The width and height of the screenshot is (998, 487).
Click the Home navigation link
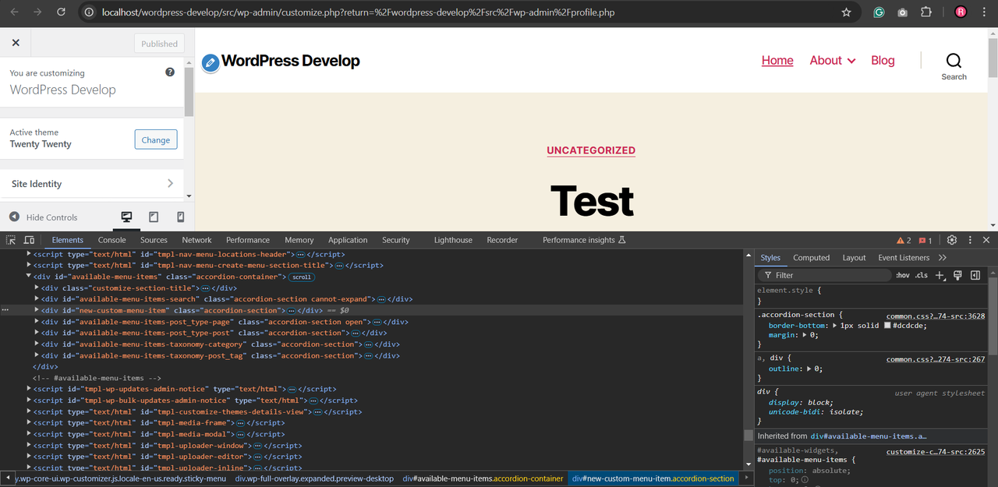777,60
